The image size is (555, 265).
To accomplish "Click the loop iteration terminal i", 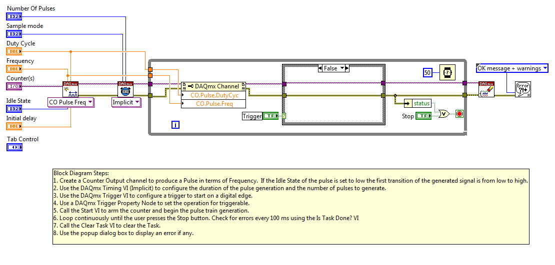I will coord(175,124).
